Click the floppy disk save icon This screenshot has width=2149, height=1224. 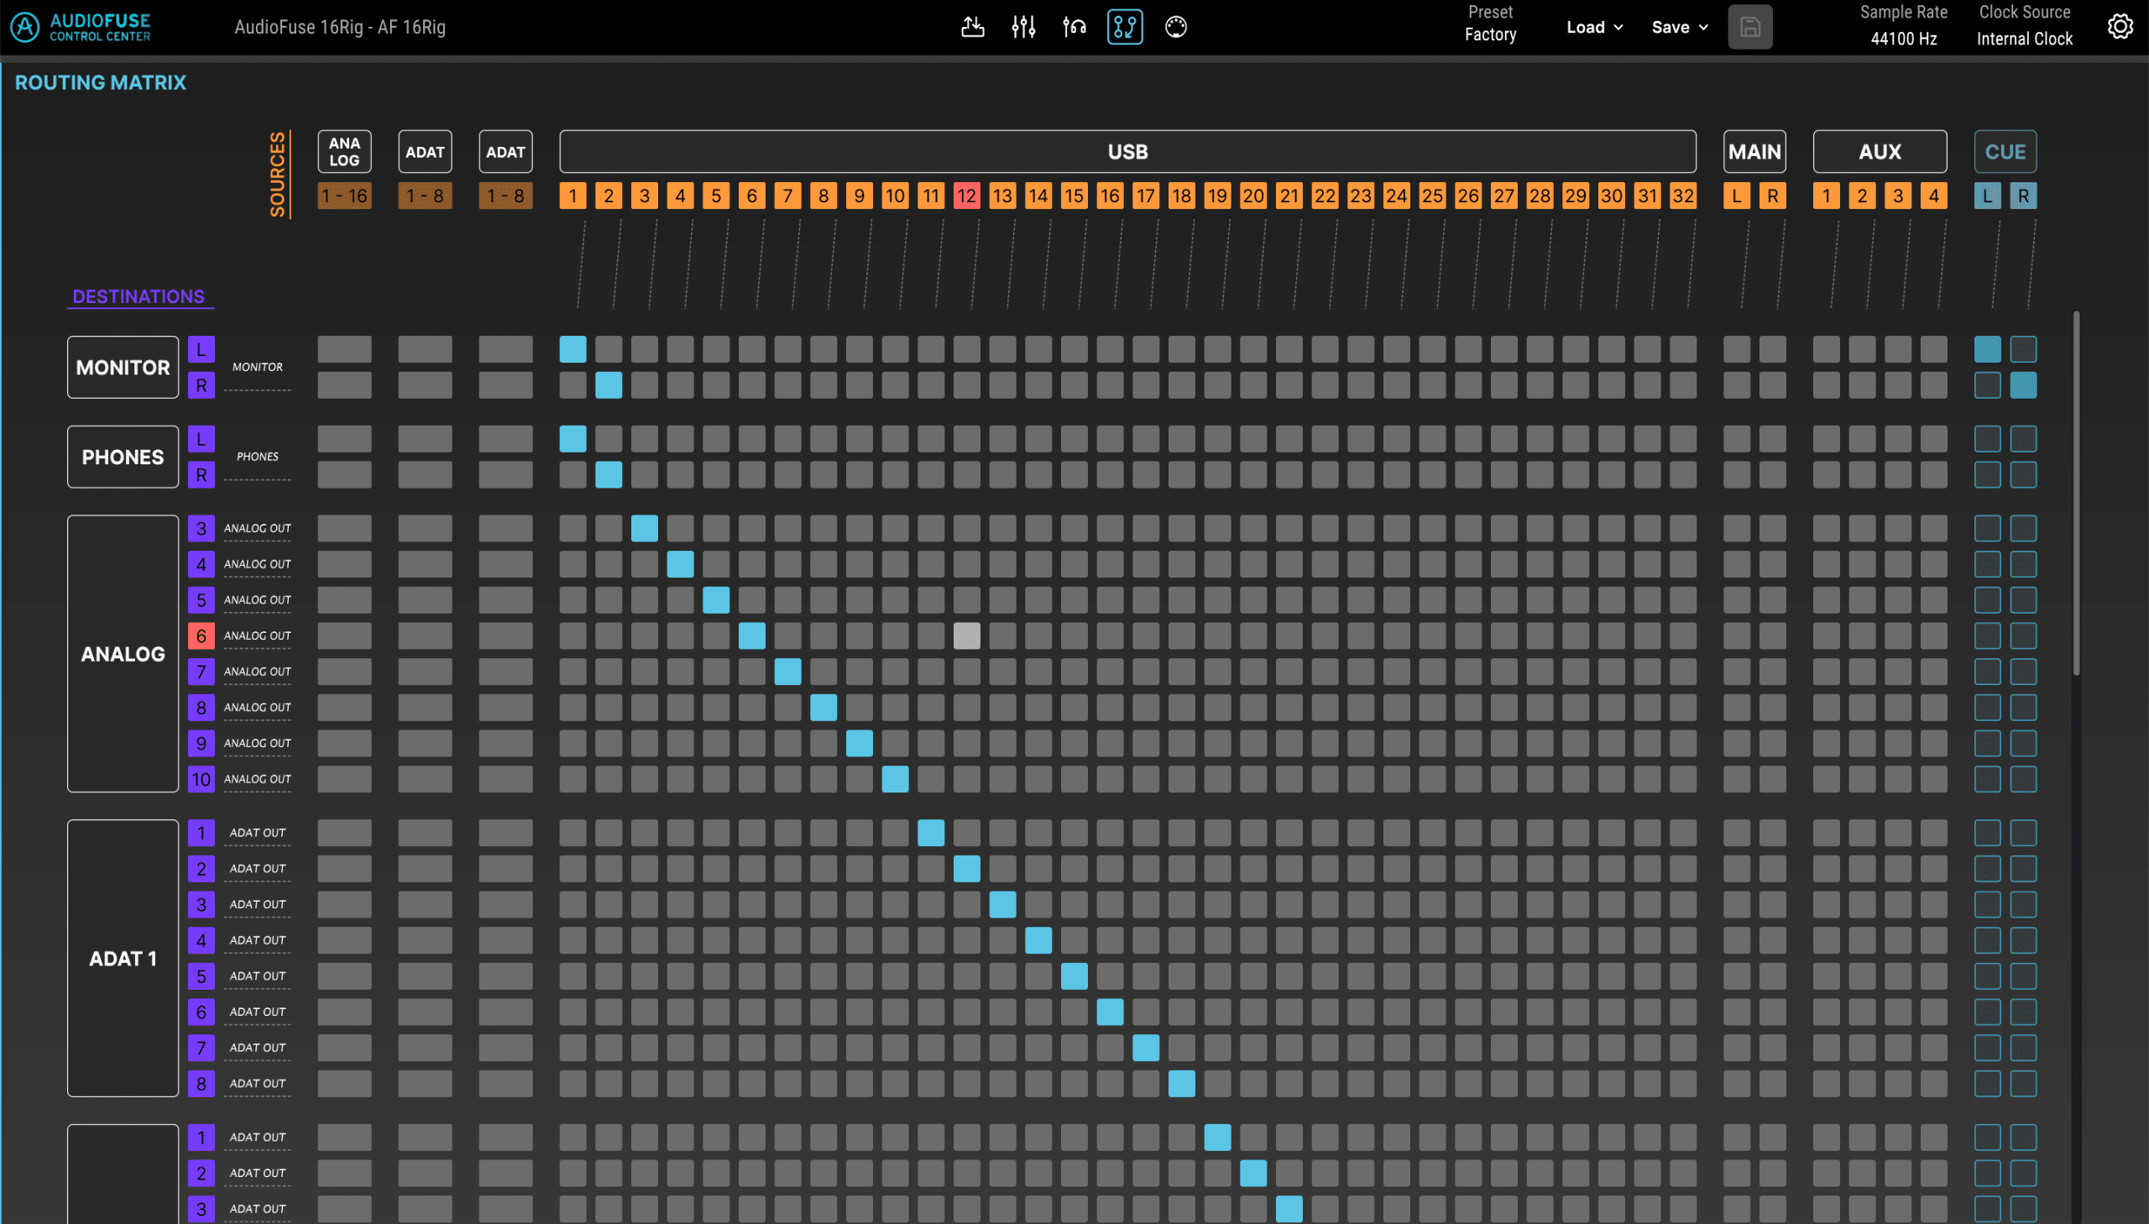(1749, 27)
